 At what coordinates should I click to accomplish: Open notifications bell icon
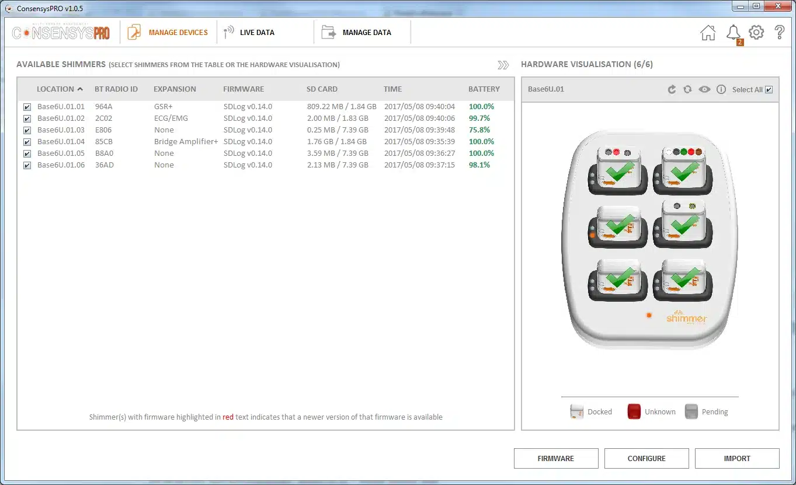click(x=734, y=33)
